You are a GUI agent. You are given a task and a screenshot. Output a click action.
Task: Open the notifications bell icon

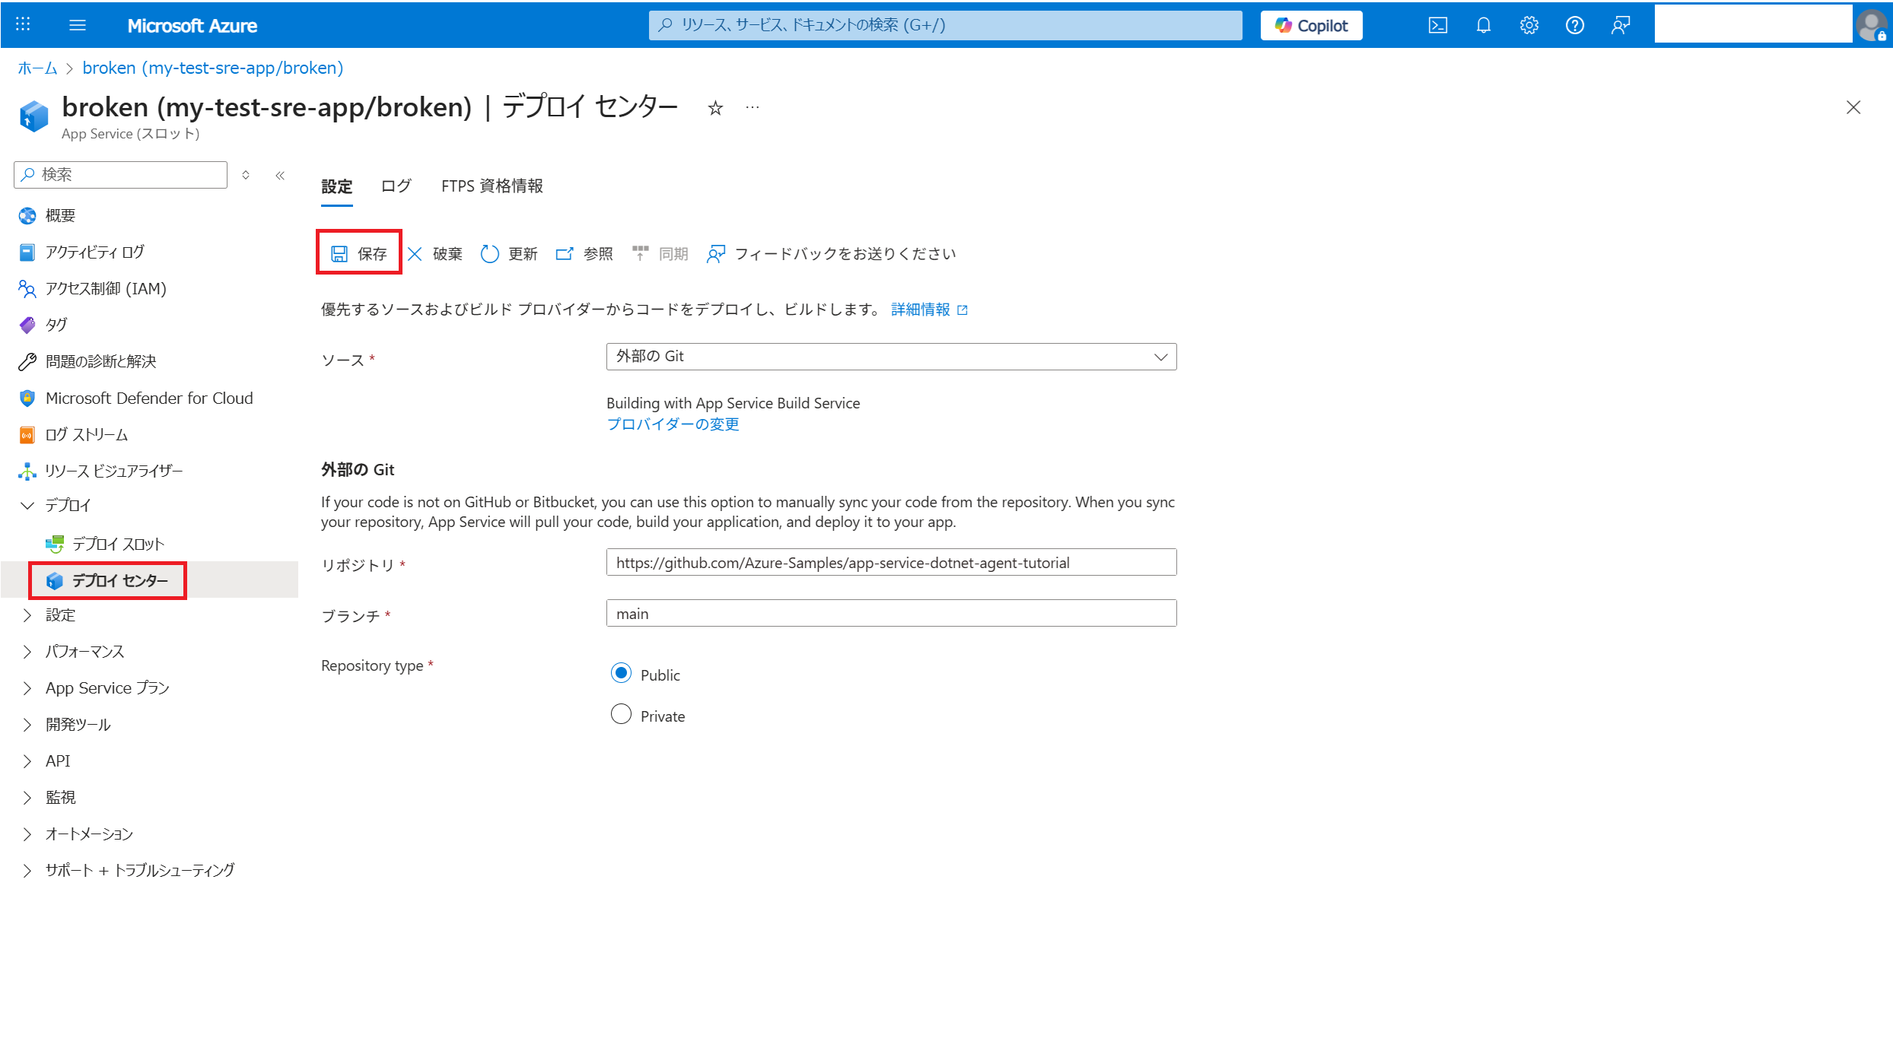(x=1484, y=25)
